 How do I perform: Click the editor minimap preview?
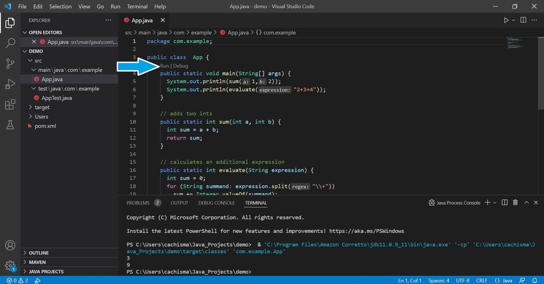(514, 43)
